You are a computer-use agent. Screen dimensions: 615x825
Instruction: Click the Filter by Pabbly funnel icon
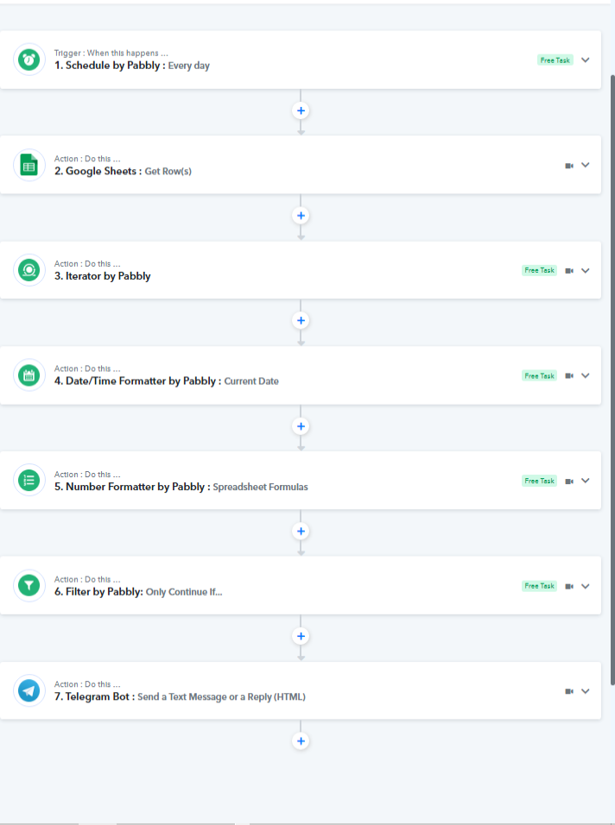point(29,585)
